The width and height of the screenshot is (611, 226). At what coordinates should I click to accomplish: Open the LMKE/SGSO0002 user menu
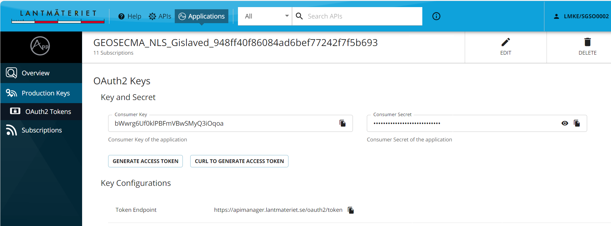pyautogui.click(x=581, y=16)
